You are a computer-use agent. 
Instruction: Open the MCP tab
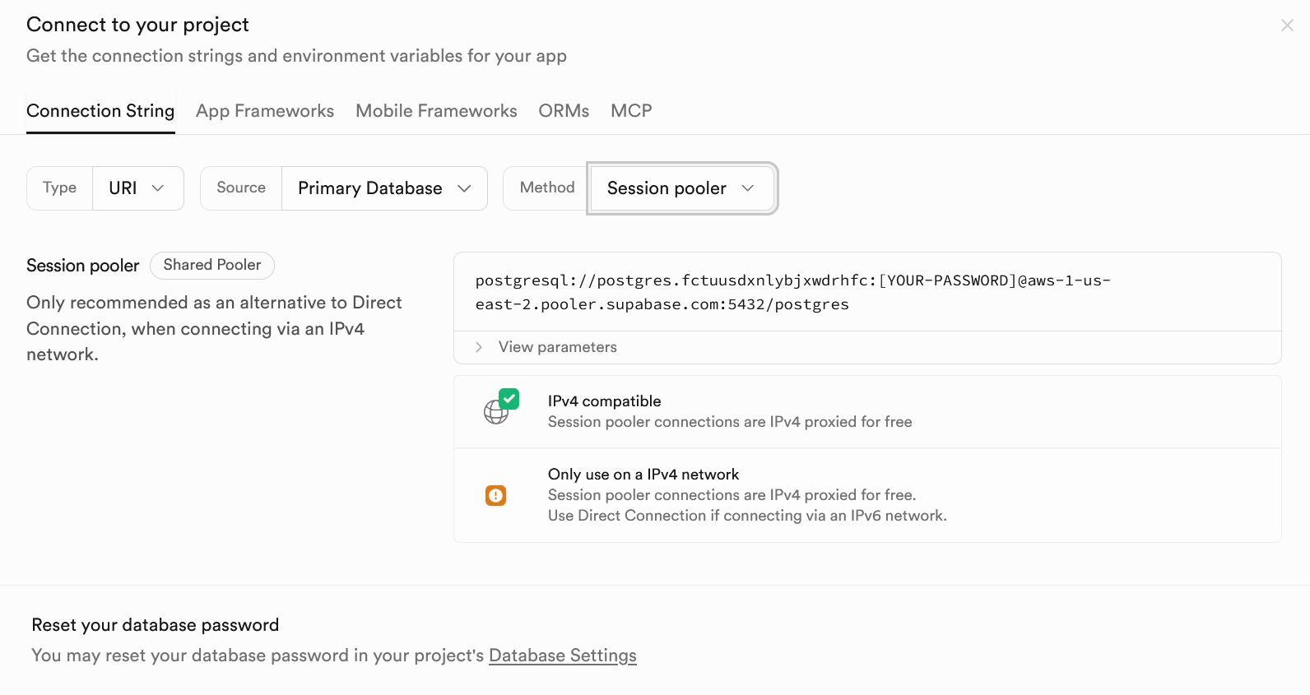[x=631, y=111]
